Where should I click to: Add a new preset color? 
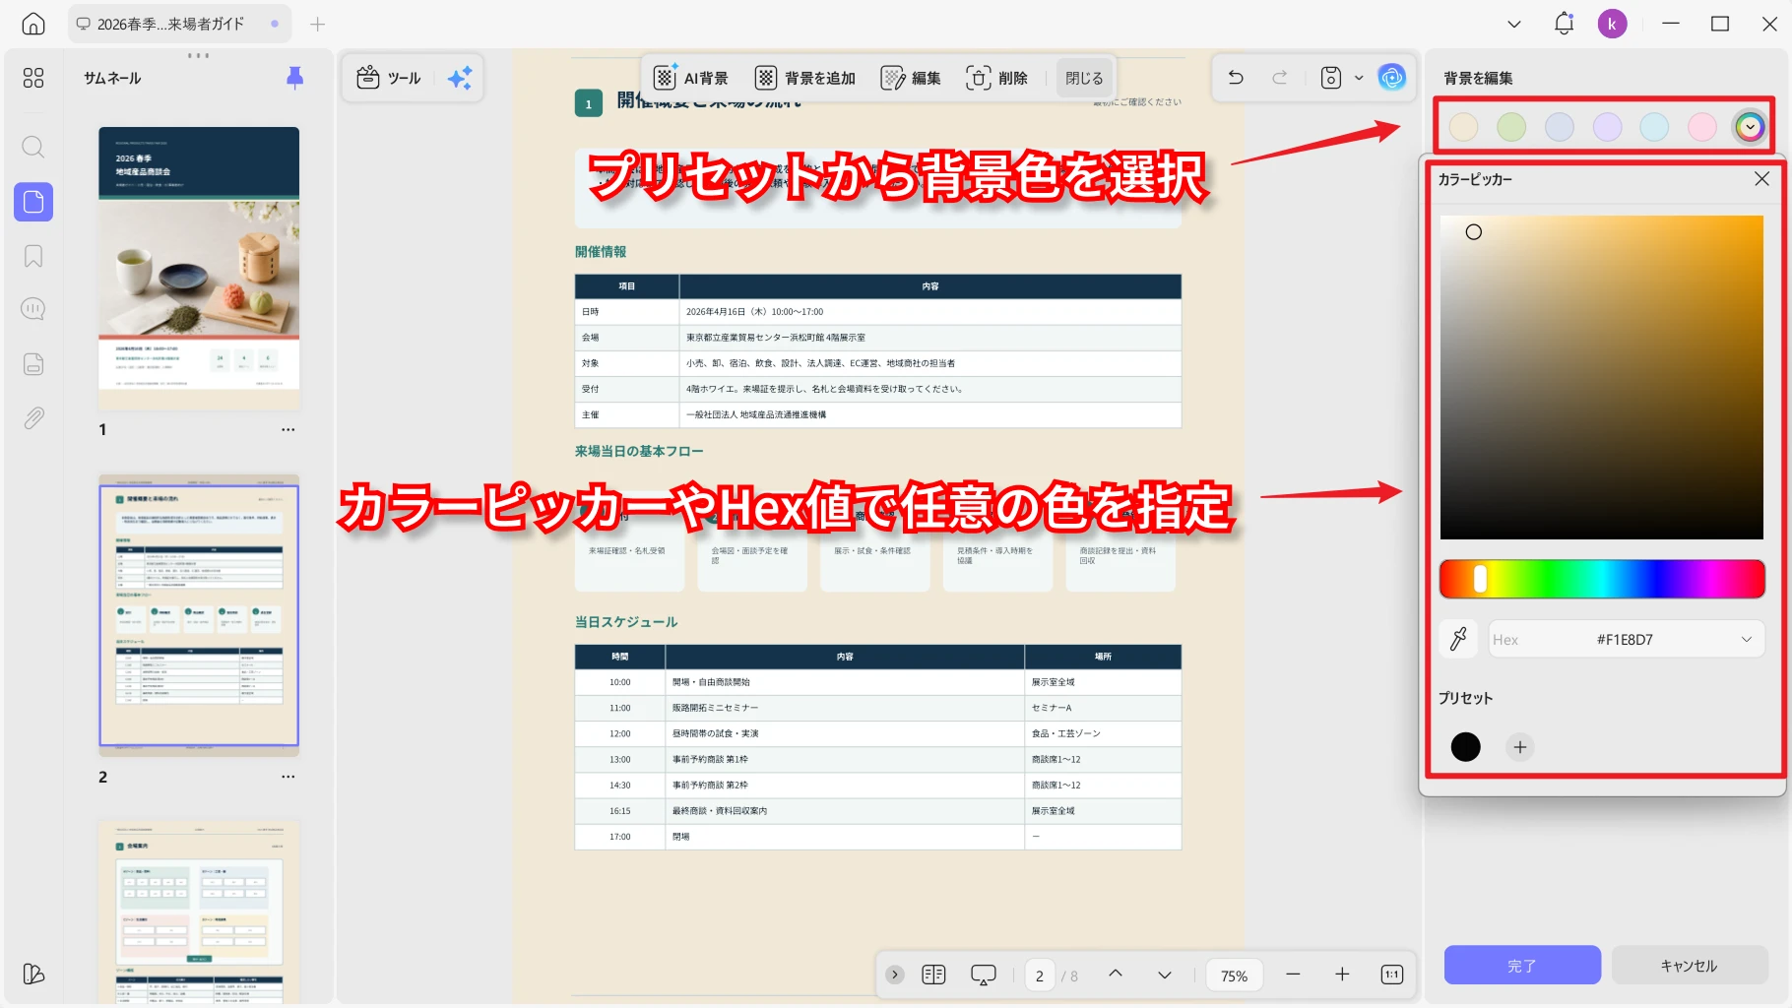[x=1520, y=747]
